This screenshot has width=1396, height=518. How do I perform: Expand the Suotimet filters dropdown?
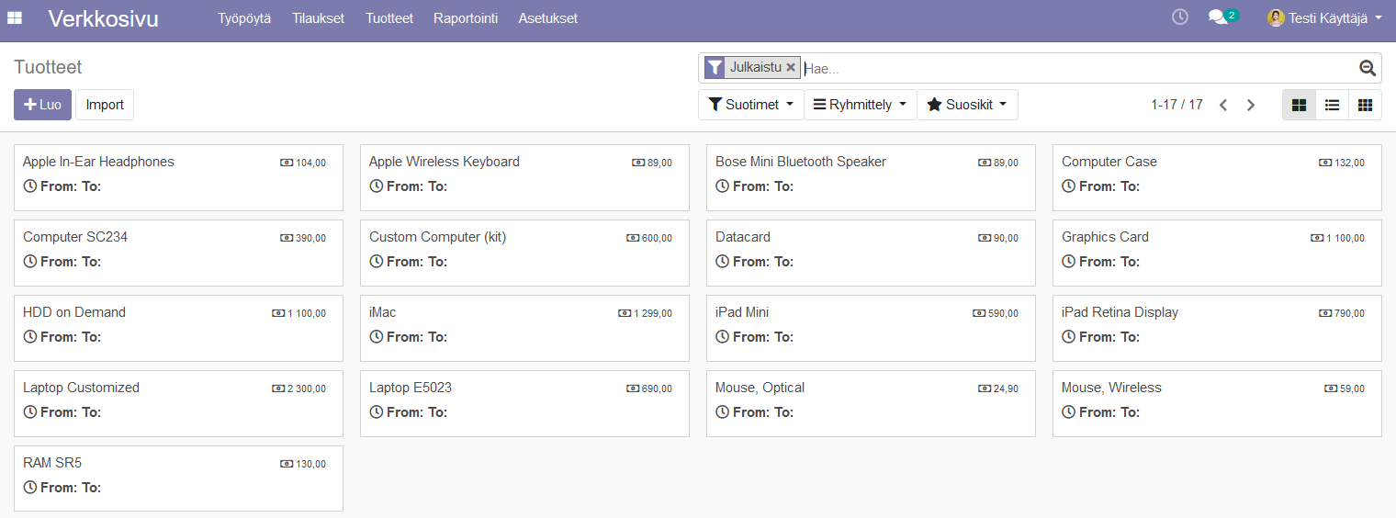click(x=751, y=105)
